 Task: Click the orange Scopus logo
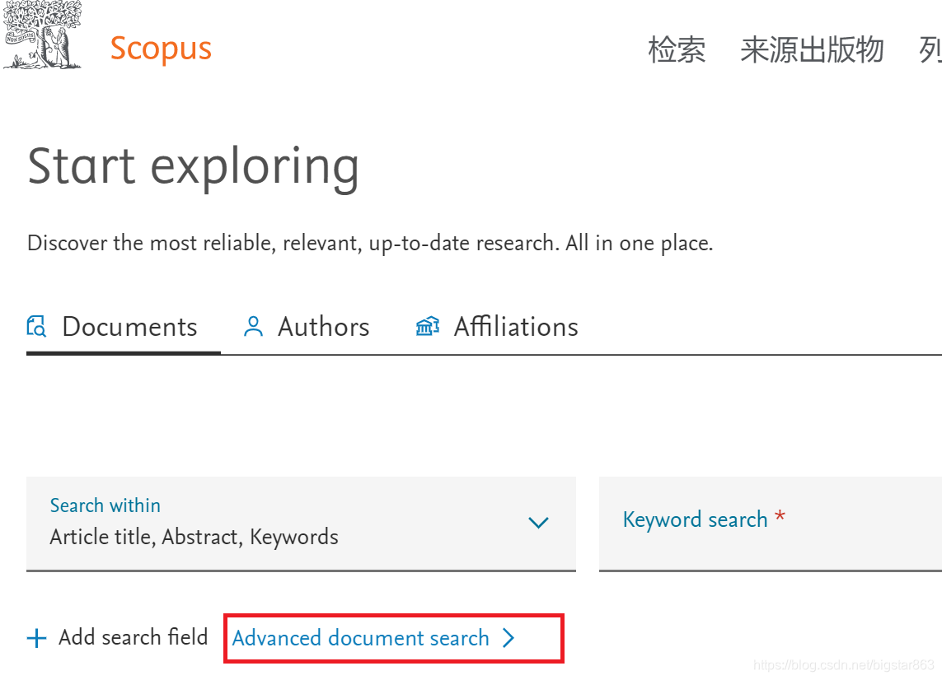tap(161, 48)
